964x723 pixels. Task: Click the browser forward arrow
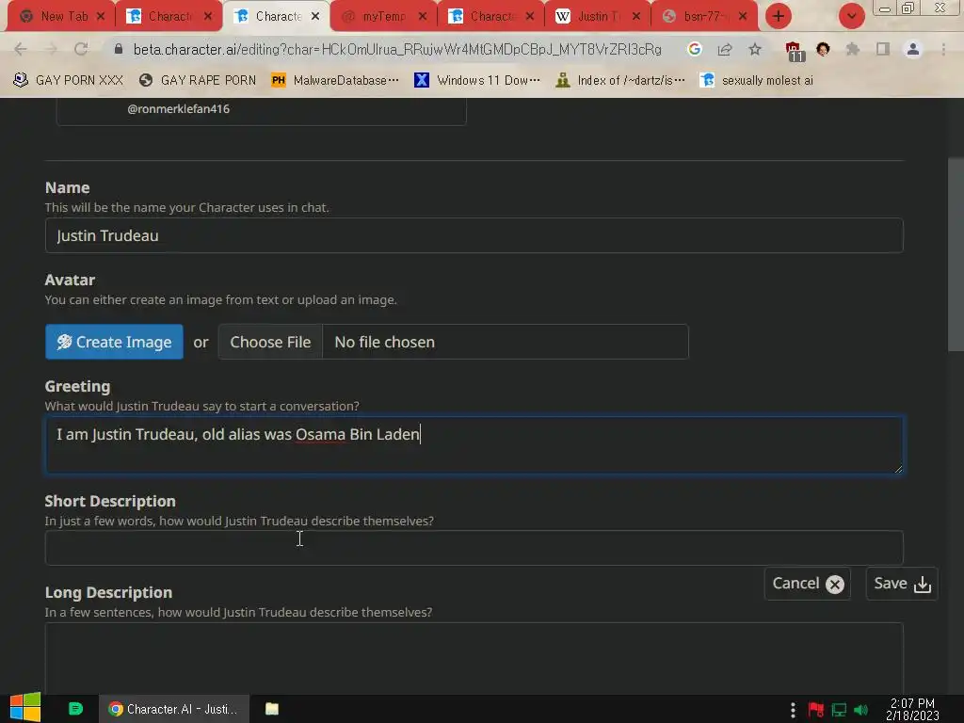[x=51, y=49]
